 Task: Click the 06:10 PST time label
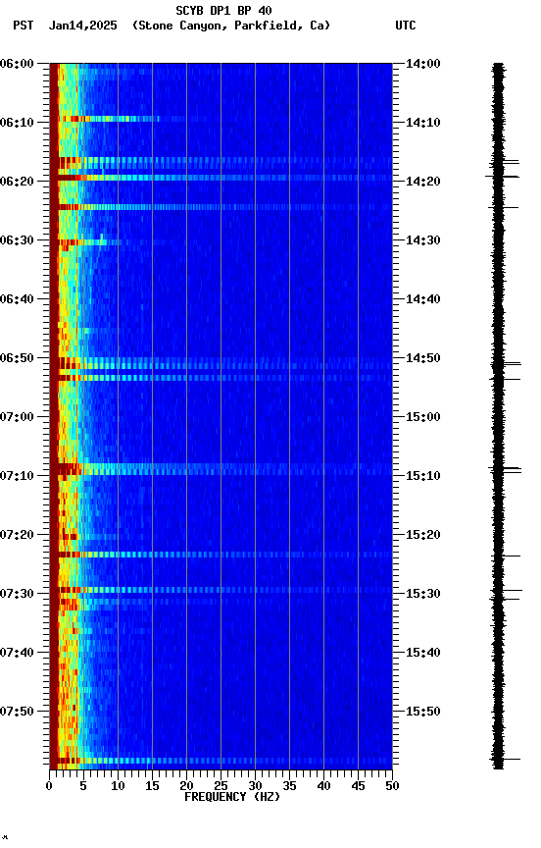click(17, 123)
